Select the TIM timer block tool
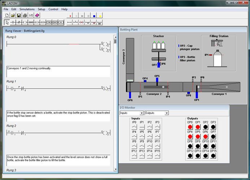250x180 pixels. coord(49,22)
